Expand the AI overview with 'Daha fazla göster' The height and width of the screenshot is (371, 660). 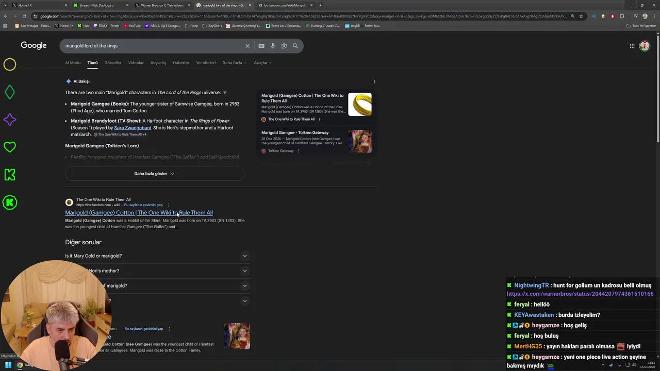pos(154,174)
